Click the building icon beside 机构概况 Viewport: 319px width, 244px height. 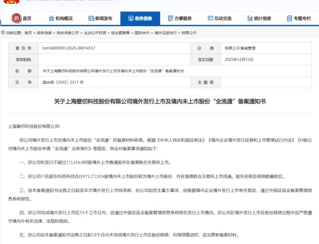click(51, 18)
